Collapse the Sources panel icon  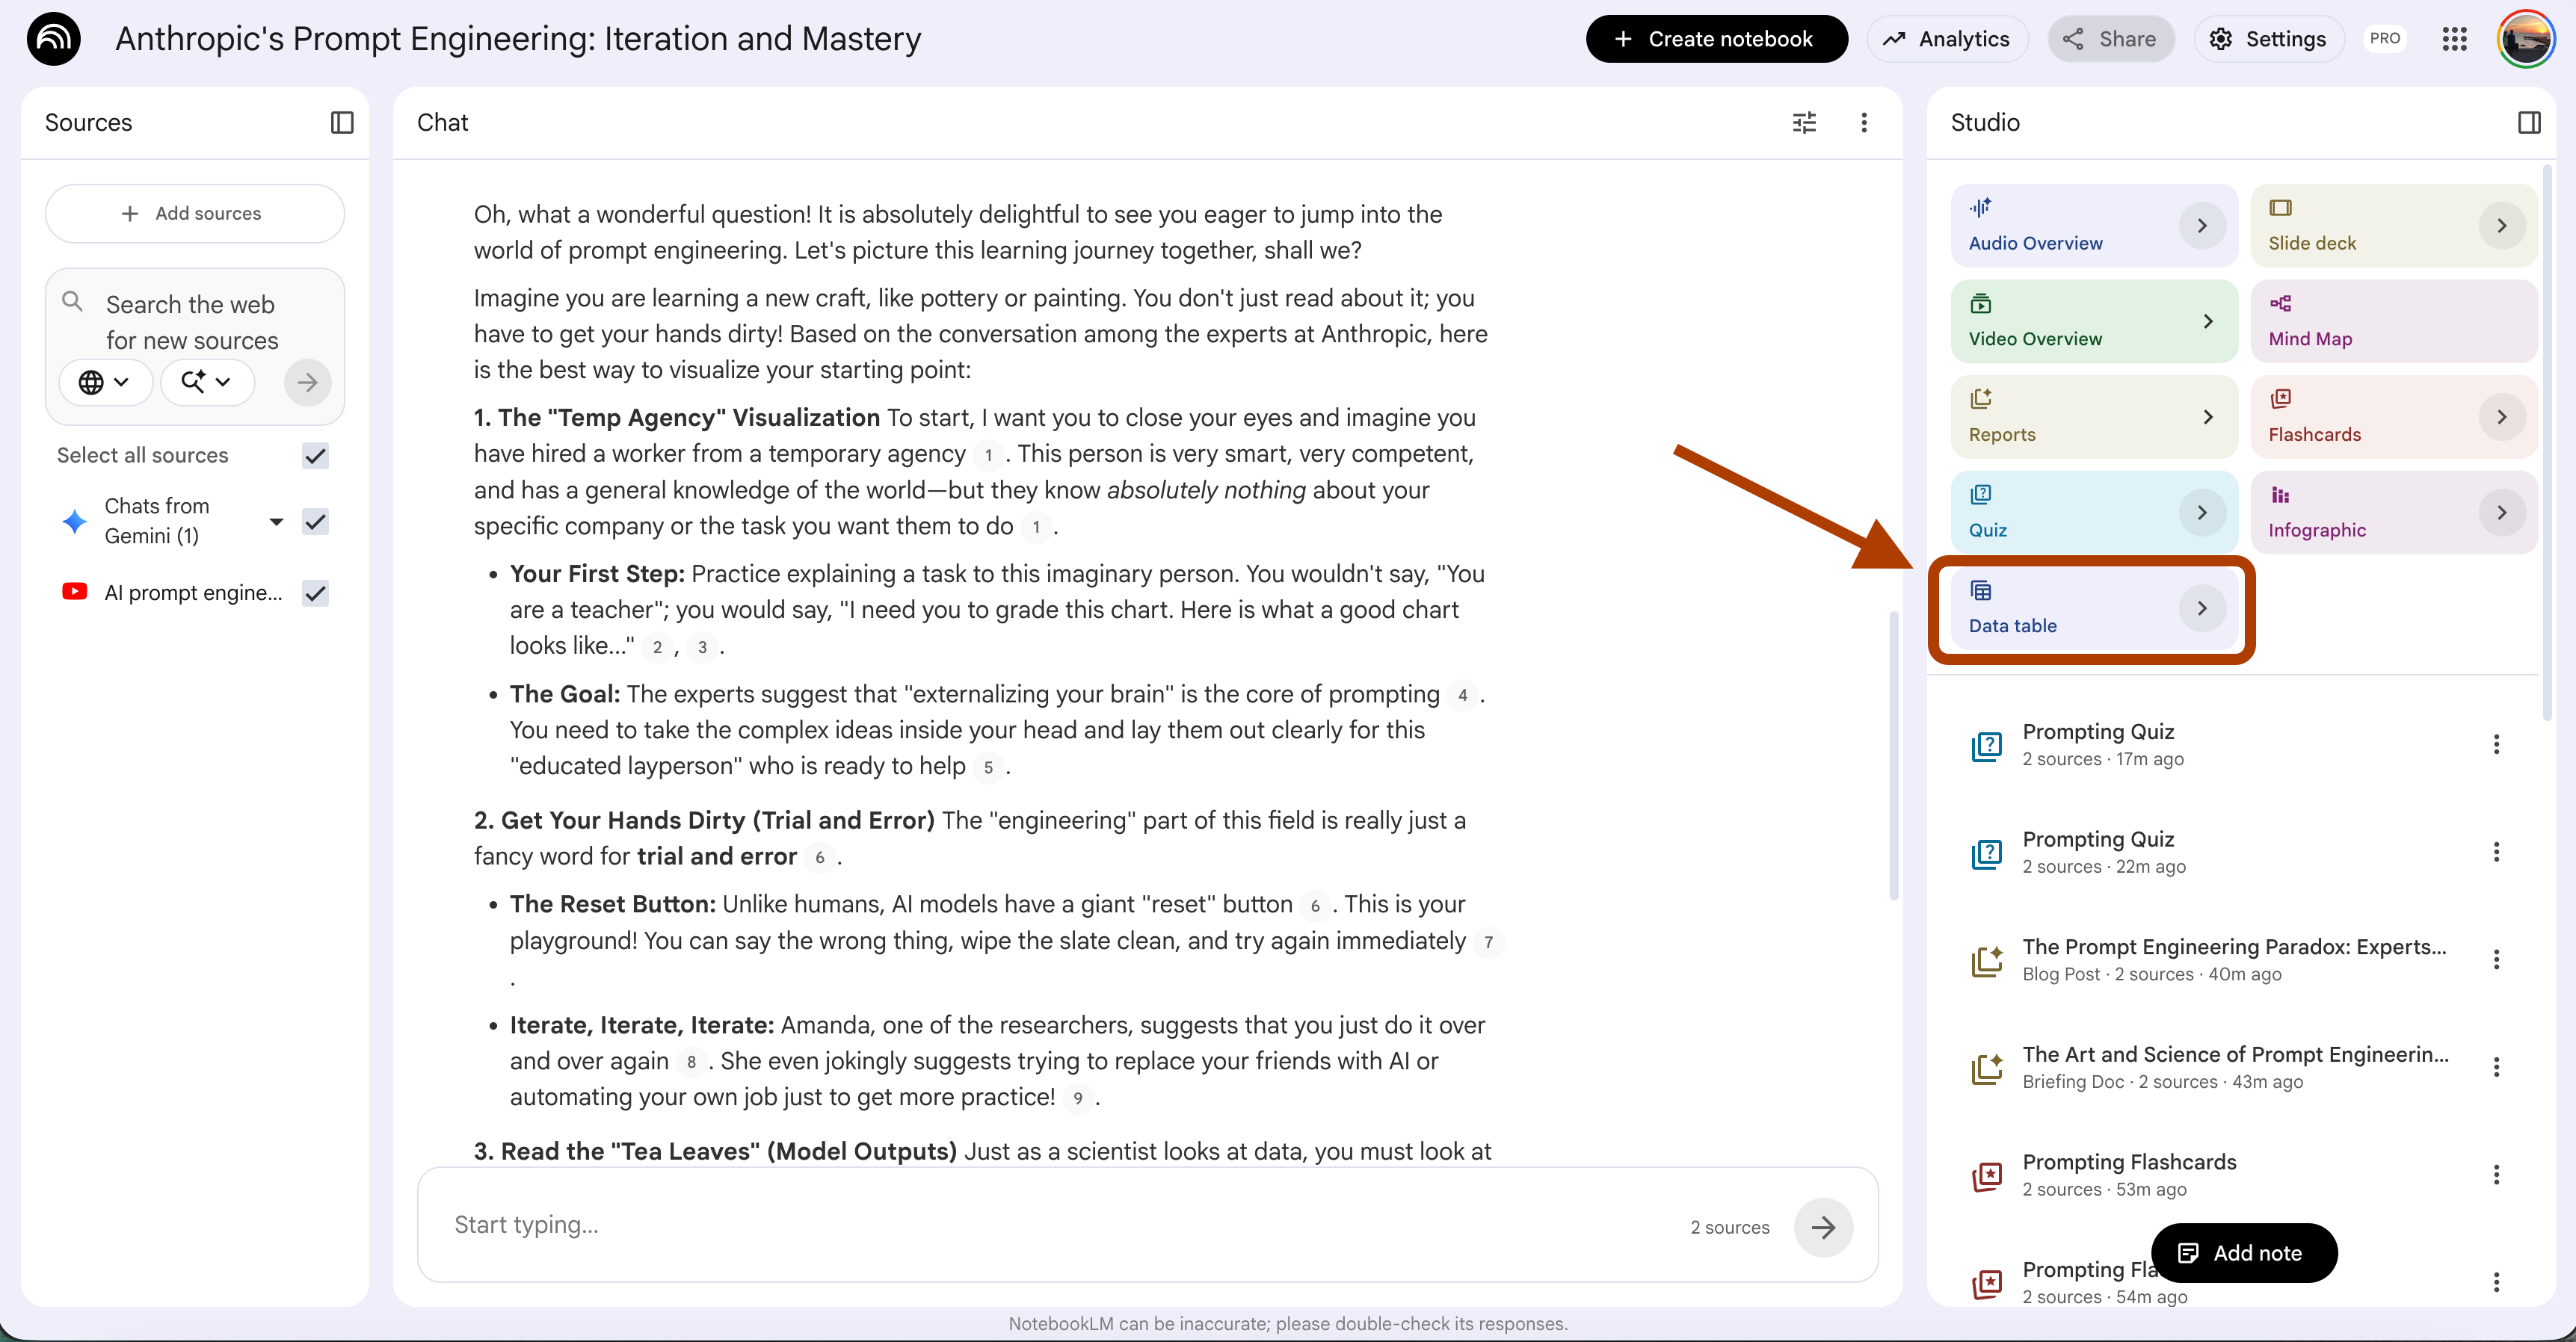point(342,122)
